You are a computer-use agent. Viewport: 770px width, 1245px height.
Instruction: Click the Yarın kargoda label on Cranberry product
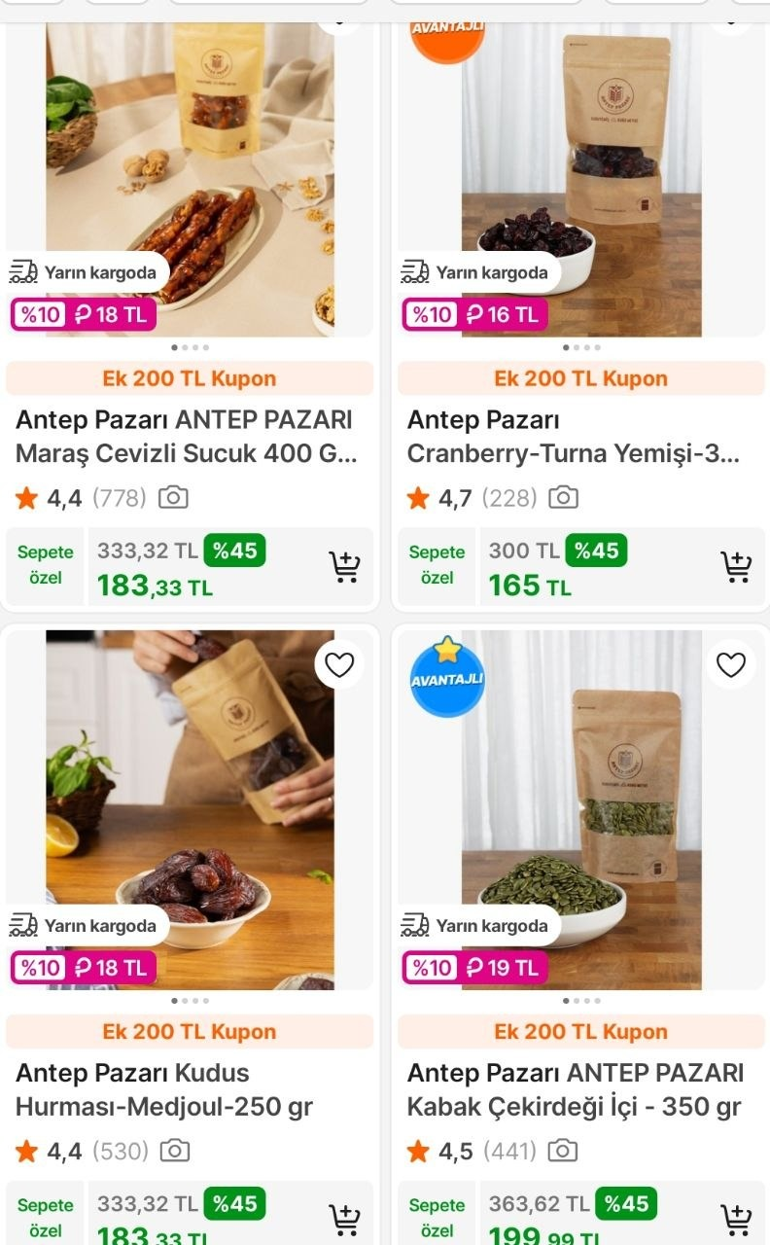[x=481, y=273]
